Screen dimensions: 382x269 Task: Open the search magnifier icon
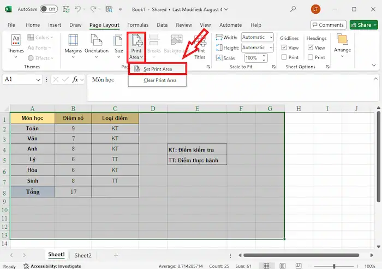[294, 9]
